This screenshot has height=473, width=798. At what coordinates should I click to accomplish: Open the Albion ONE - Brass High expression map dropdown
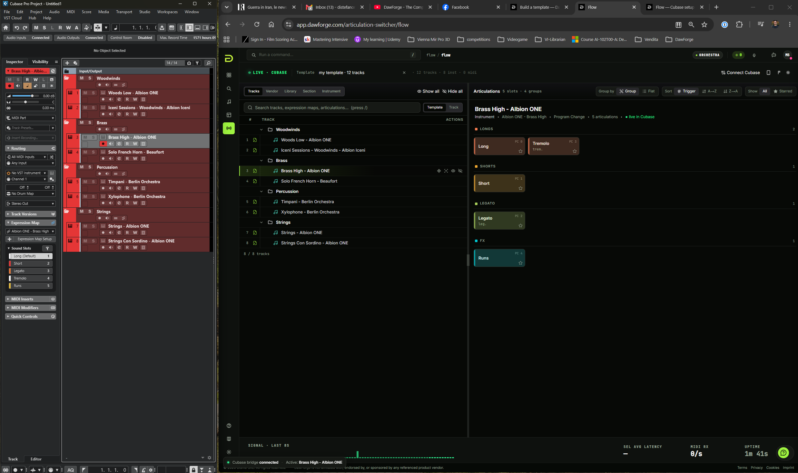coord(31,232)
